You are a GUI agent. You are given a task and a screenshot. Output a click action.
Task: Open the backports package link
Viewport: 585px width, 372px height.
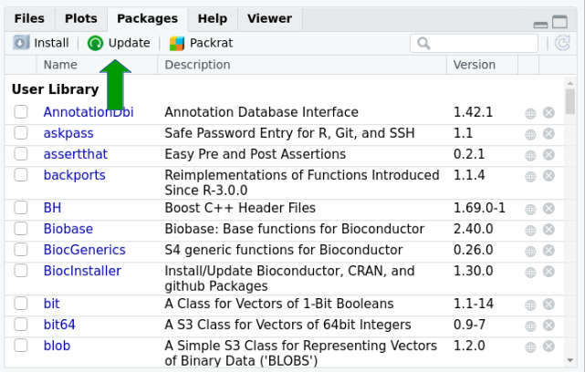point(74,176)
